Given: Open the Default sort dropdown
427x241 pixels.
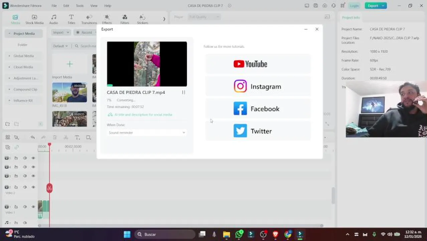Looking at the screenshot, I should click(60, 46).
